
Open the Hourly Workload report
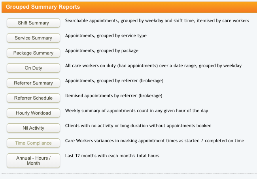tap(33, 113)
